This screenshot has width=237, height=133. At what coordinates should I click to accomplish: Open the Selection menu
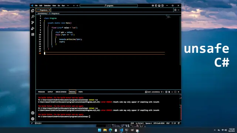[47, 6]
